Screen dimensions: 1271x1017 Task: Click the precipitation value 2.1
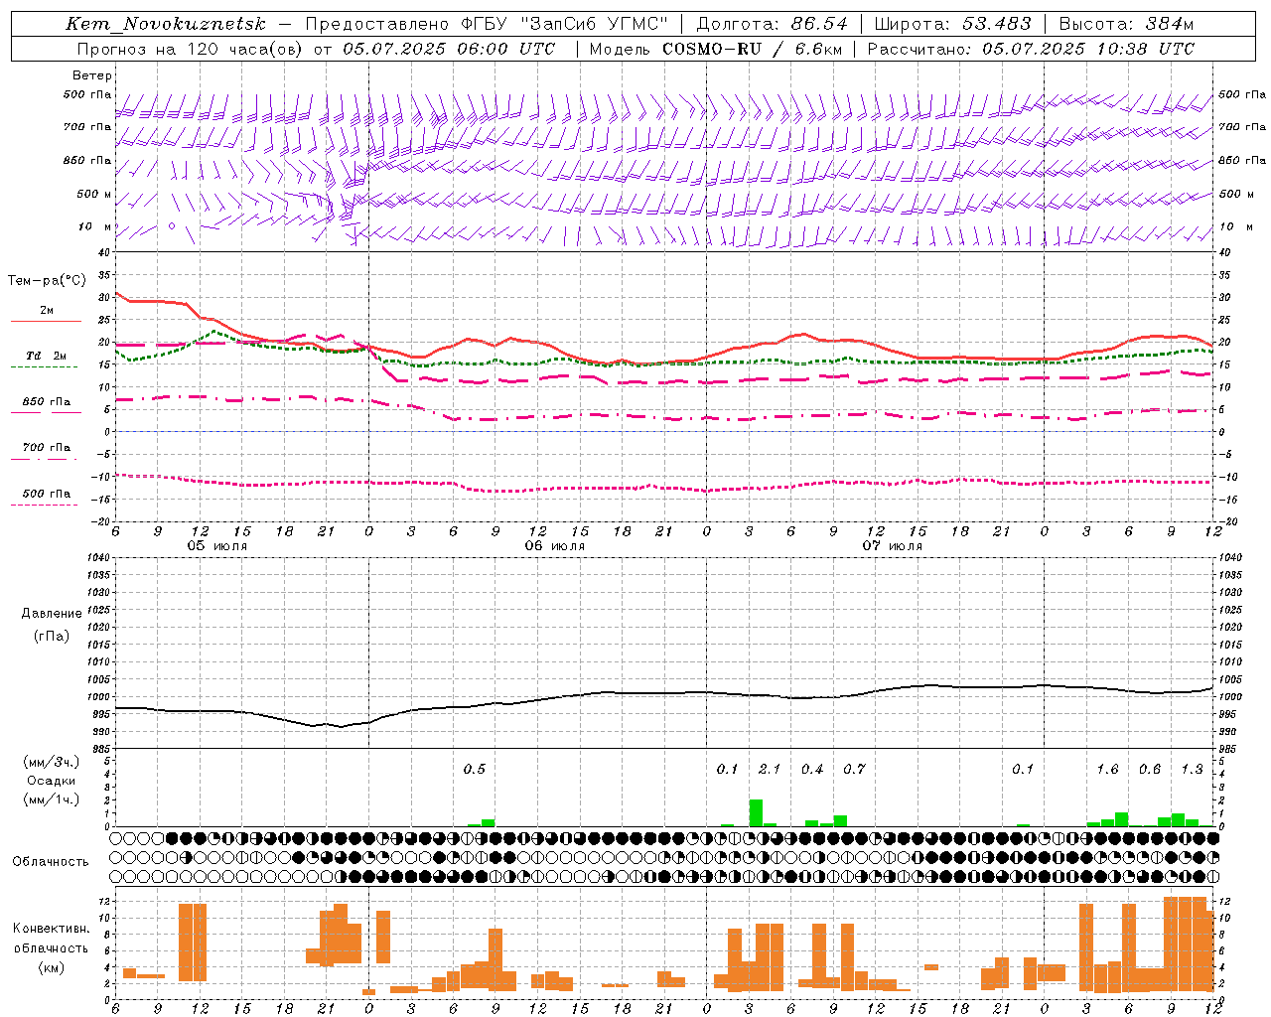pyautogui.click(x=770, y=769)
